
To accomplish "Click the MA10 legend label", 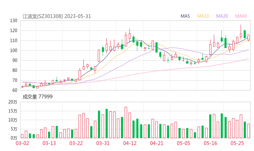I will pyautogui.click(x=203, y=16).
